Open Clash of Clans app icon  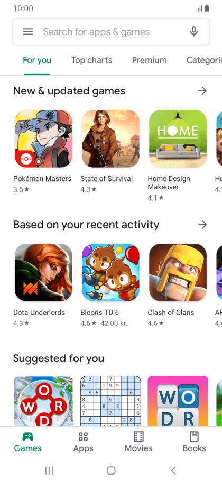coord(178,272)
